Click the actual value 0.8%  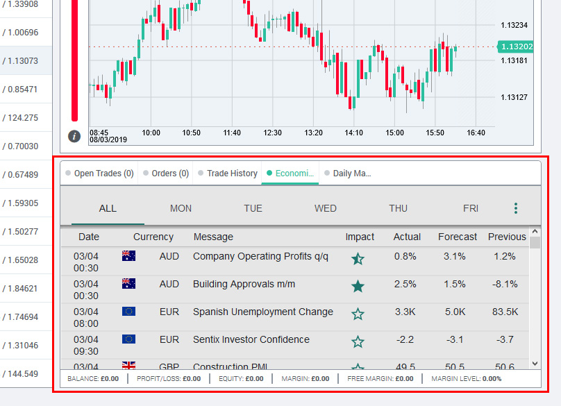click(x=405, y=257)
